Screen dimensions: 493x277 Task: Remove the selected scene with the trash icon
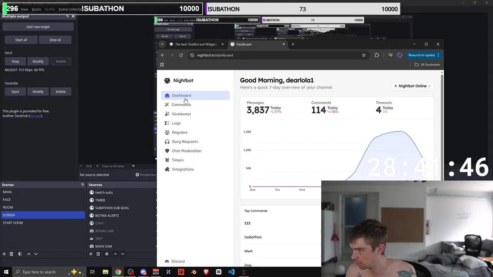coord(11,254)
